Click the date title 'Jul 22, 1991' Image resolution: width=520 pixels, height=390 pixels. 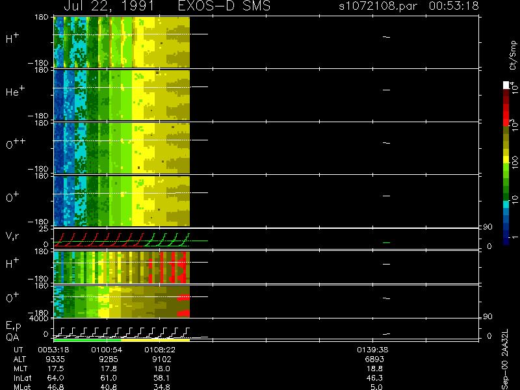tap(109, 6)
